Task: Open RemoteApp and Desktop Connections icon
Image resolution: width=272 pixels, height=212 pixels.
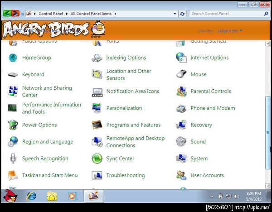Action: (97, 142)
